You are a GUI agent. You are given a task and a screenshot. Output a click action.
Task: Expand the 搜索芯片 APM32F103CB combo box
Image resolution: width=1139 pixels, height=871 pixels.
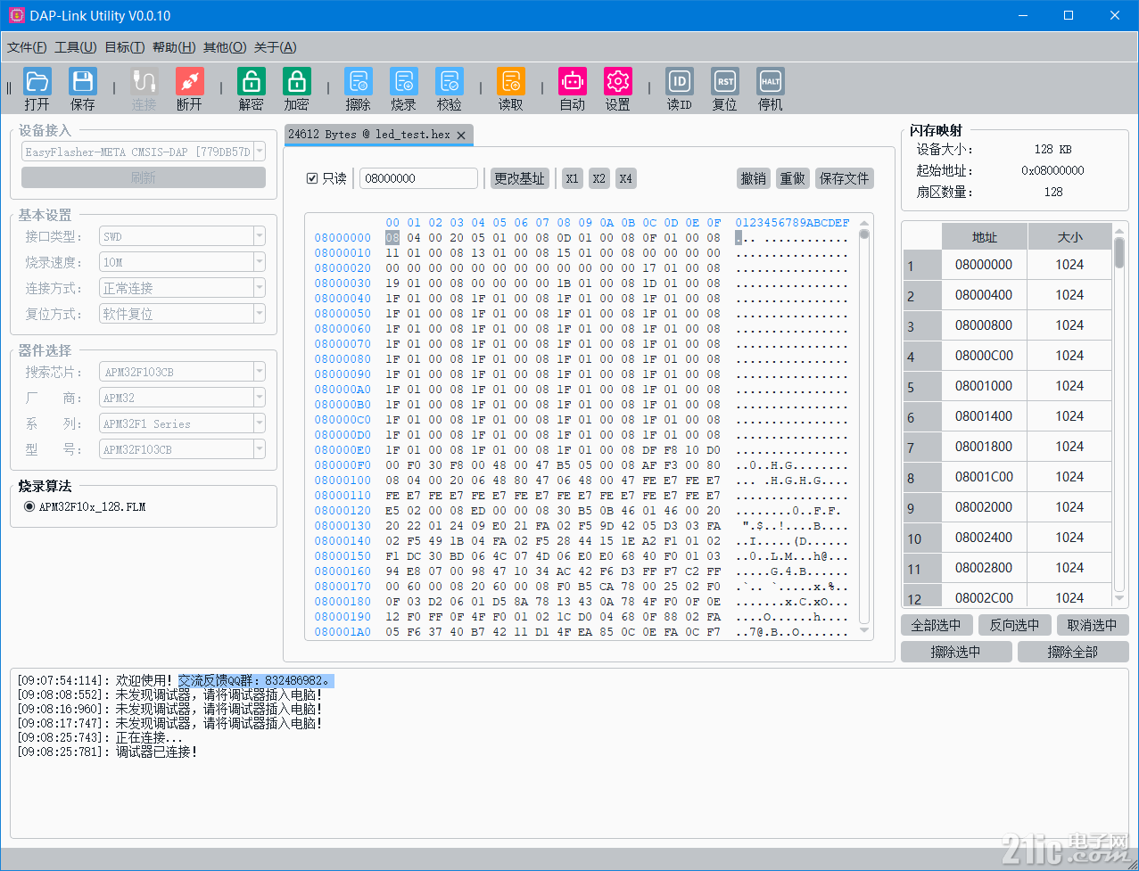pyautogui.click(x=182, y=372)
